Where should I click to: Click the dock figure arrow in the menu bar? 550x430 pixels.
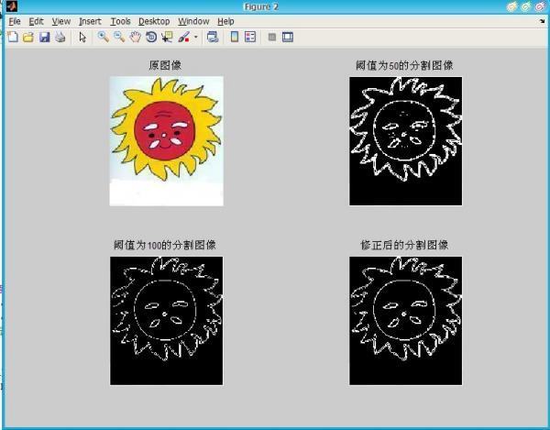click(x=542, y=21)
